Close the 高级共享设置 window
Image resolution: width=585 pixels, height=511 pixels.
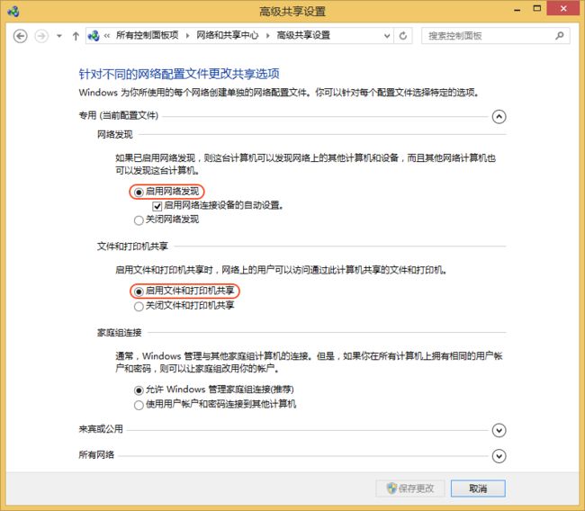click(x=563, y=8)
